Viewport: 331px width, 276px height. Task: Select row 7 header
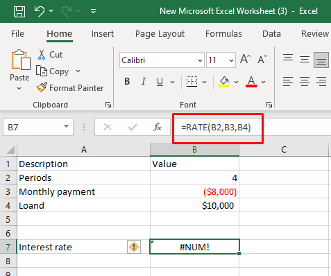tap(8, 247)
